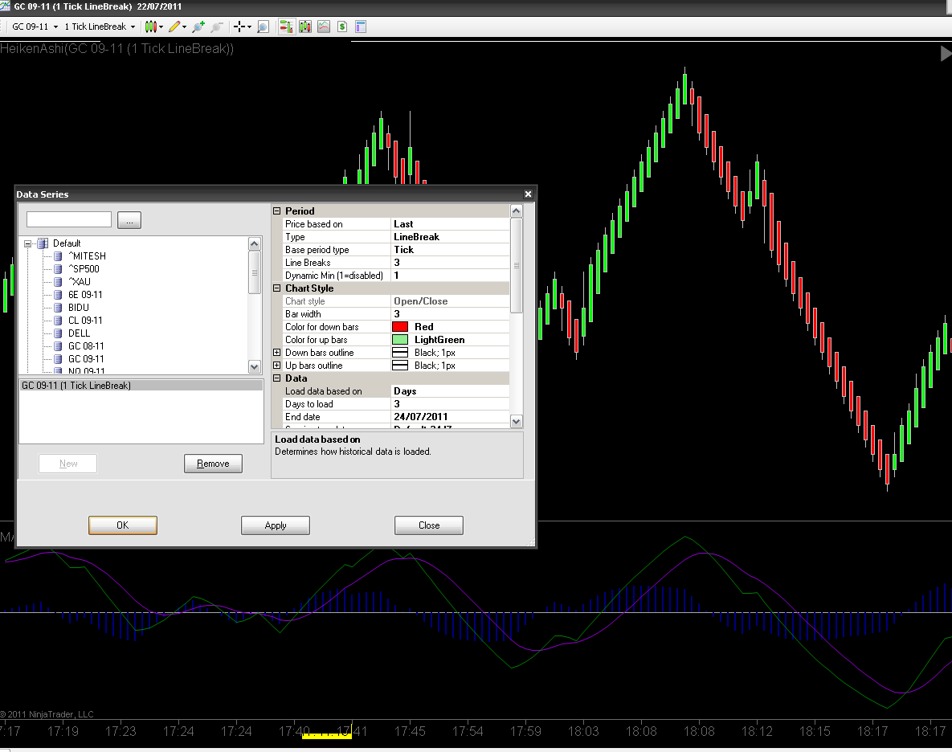Image resolution: width=952 pixels, height=752 pixels.
Task: Click the Load data based on value Days
Action: click(451, 391)
